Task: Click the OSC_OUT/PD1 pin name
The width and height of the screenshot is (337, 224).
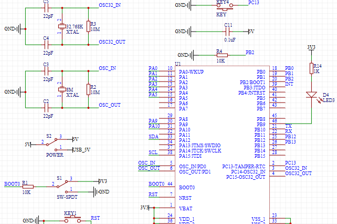Action: 195,171
